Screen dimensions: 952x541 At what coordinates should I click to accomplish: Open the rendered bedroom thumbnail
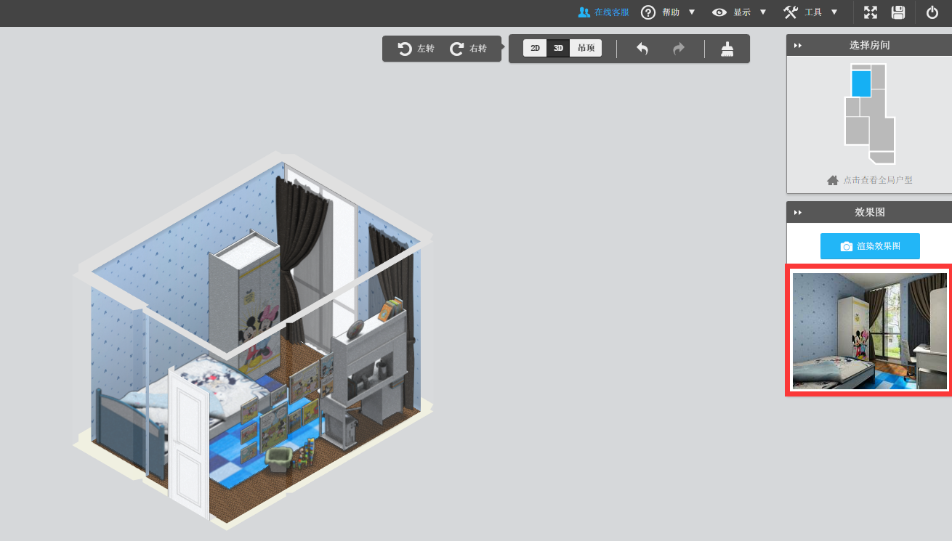(x=870, y=331)
